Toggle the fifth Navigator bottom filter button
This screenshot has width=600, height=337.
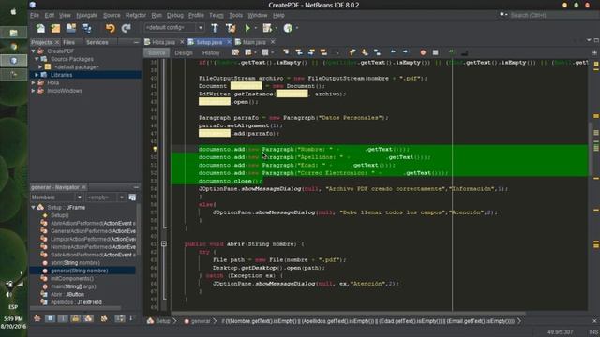(x=88, y=318)
